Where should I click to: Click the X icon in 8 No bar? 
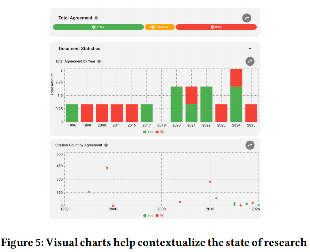(212, 27)
